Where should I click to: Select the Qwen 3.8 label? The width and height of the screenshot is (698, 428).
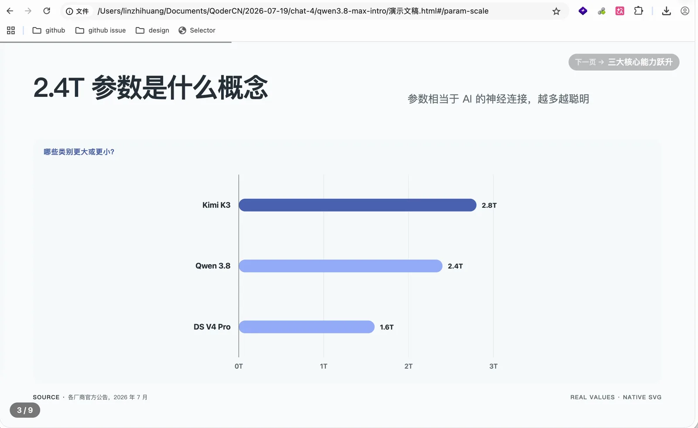click(x=213, y=266)
